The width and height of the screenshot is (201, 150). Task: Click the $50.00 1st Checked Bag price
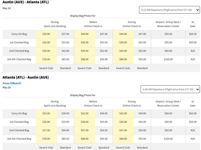[x=168, y=42]
